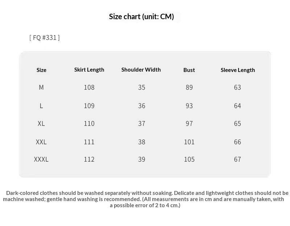Click the washing instructions note text
This screenshot has width=290, height=226.
[145, 199]
